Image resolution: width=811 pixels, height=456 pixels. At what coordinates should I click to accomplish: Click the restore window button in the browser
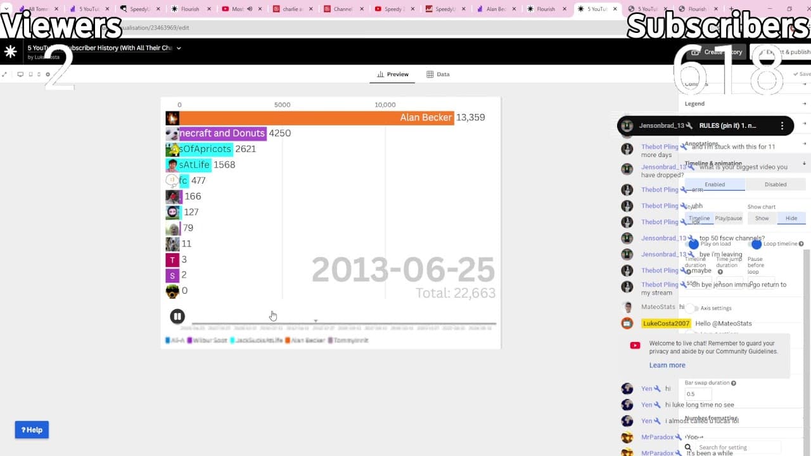(x=789, y=9)
